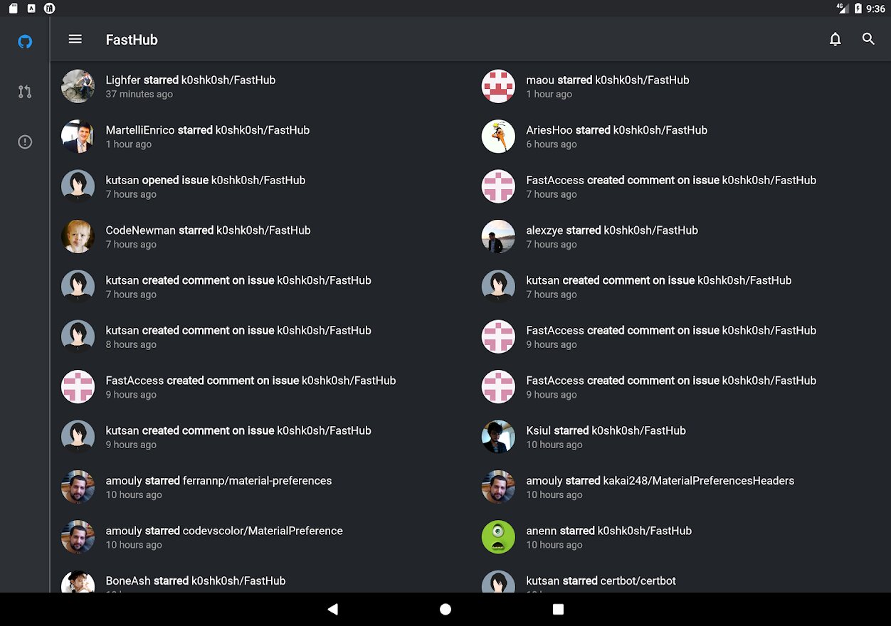Open Lighfer's avatar thumbnail
The image size is (891, 626).
(x=78, y=86)
